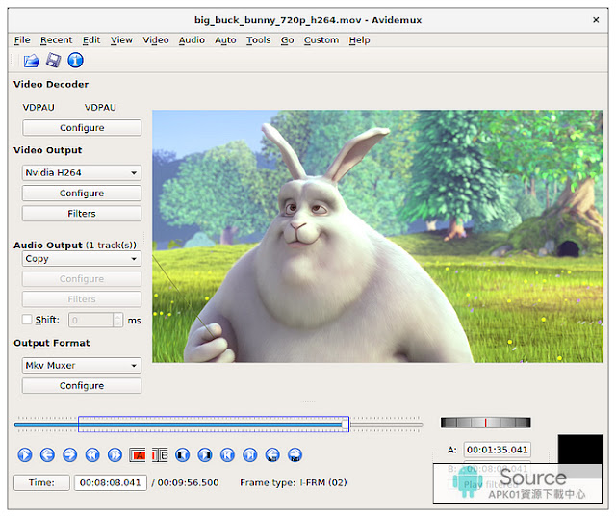Jump to previous keyframe
This screenshot has height=517, width=616.
[92, 455]
